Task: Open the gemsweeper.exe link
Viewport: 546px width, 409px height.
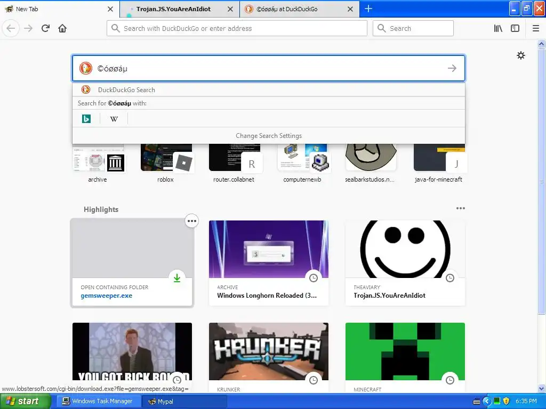Action: 106,296
